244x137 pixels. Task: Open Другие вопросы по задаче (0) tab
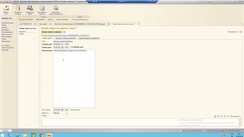pyautogui.click(x=89, y=38)
